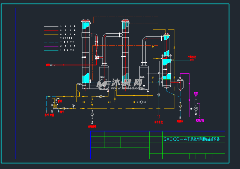Select the red 蒸汽 steam inlet label
The image size is (240, 169).
click(x=48, y=65)
